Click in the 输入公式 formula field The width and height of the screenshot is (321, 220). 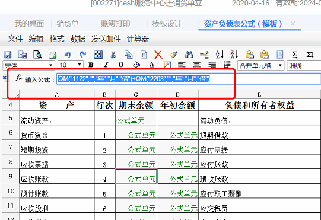(189, 79)
